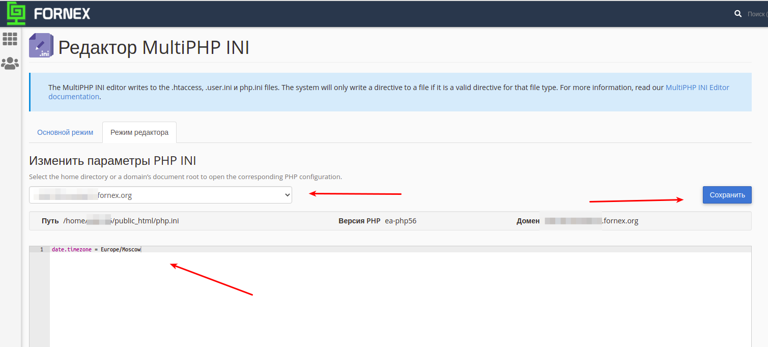Viewport: 768px width, 347px height.
Task: Click the date.timezone line in editor
Action: [96, 249]
